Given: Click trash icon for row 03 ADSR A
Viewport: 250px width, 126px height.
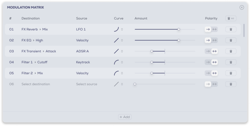Looking at the screenshot, I should click(x=231, y=51).
